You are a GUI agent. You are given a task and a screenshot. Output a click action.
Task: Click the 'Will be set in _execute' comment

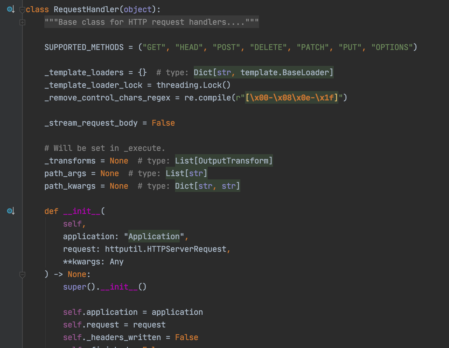click(105, 148)
